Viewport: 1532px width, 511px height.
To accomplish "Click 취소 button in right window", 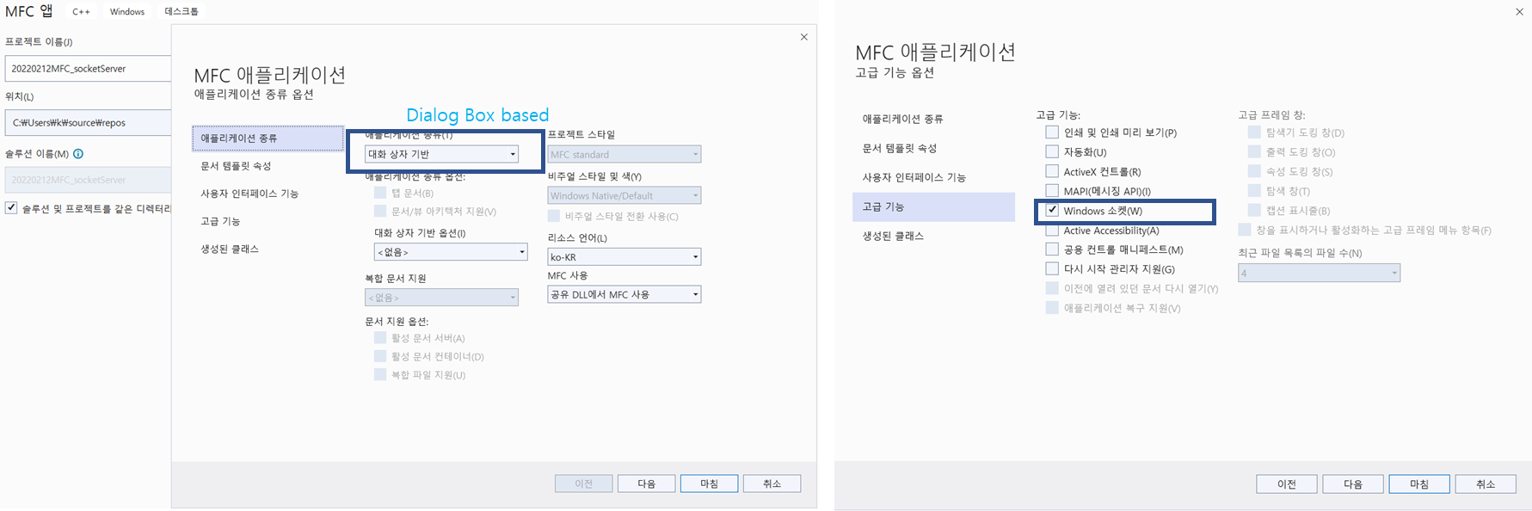I will tap(1486, 484).
